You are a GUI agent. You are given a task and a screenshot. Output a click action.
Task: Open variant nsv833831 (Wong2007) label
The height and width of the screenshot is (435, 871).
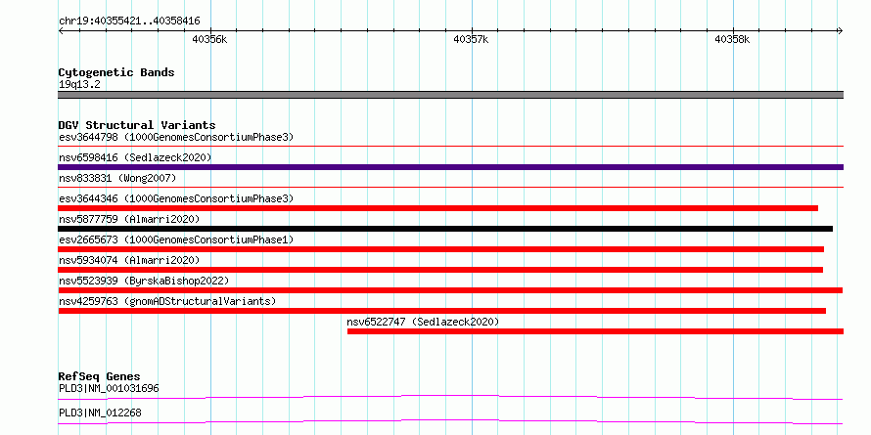pyautogui.click(x=117, y=178)
